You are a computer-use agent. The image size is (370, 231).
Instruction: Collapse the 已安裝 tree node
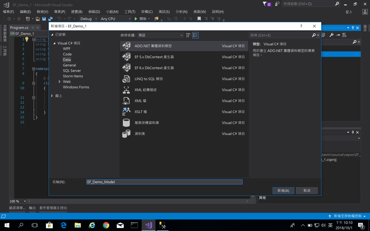52,35
